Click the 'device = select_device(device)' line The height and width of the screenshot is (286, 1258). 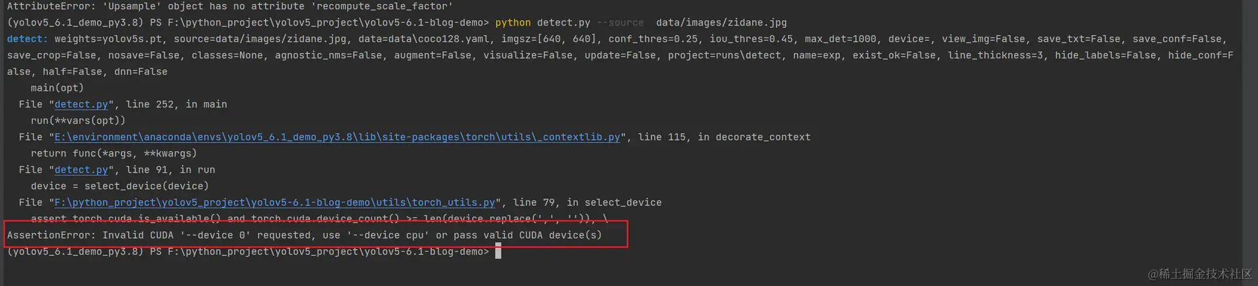point(120,186)
